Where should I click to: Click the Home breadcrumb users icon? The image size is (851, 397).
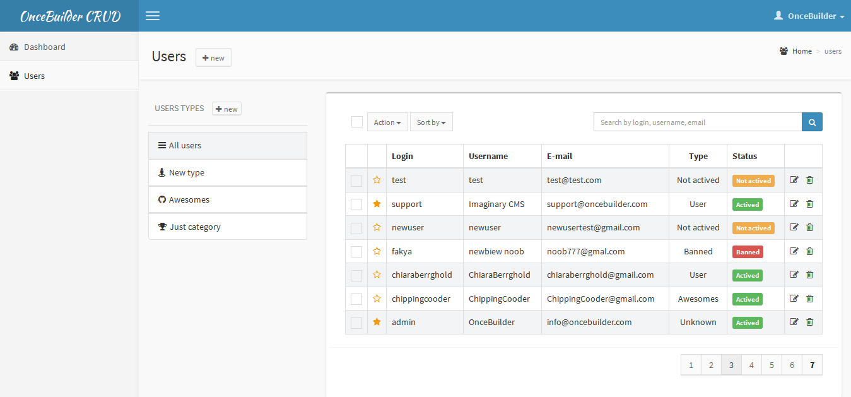pyautogui.click(x=784, y=51)
